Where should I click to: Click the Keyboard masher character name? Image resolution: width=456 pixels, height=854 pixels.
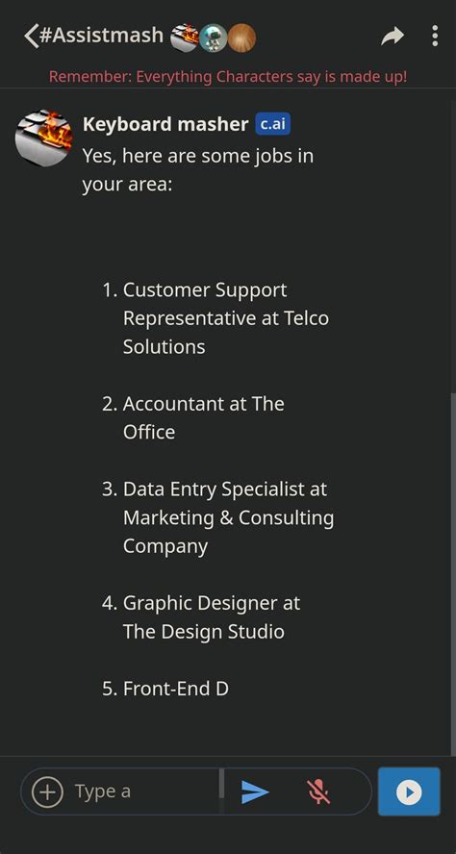coord(165,124)
